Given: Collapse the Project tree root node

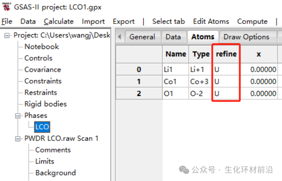Looking at the screenshot, I should (8, 36).
